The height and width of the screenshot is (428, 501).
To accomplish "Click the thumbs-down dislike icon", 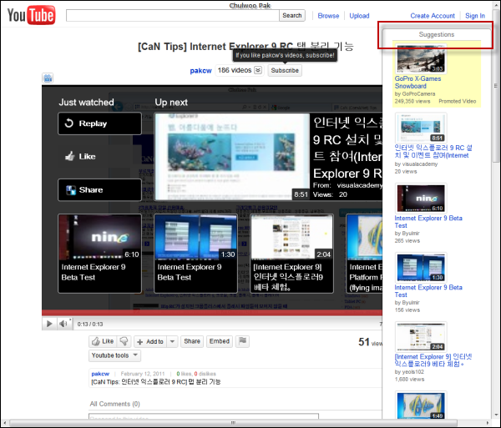I will coord(124,341).
